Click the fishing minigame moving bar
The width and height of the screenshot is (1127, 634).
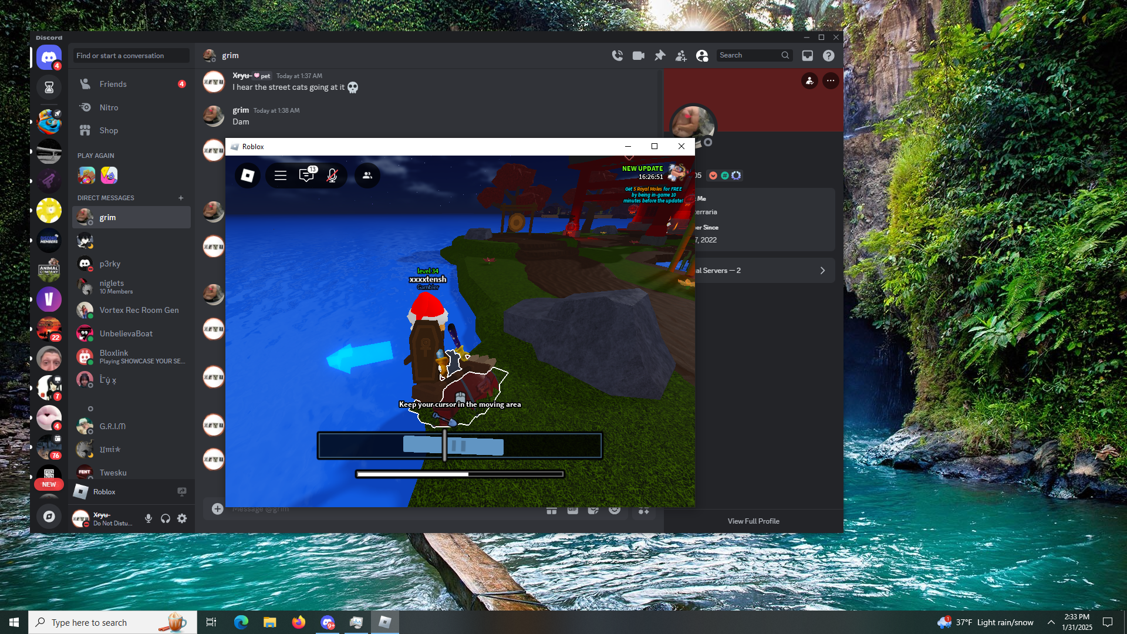tap(453, 446)
